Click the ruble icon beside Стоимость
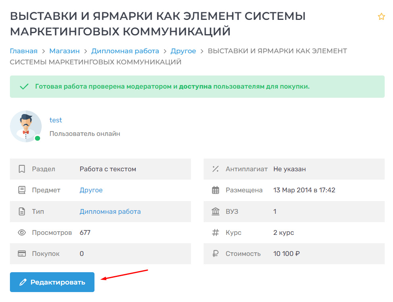Viewport: 393px width, 302px height. 216,254
